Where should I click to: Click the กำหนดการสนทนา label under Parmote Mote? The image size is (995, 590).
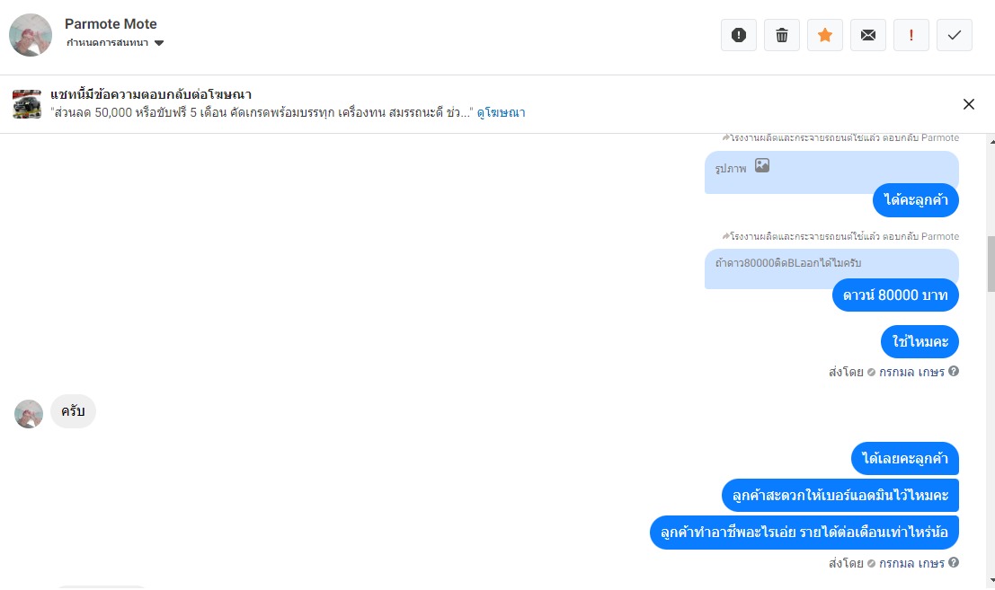(107, 42)
